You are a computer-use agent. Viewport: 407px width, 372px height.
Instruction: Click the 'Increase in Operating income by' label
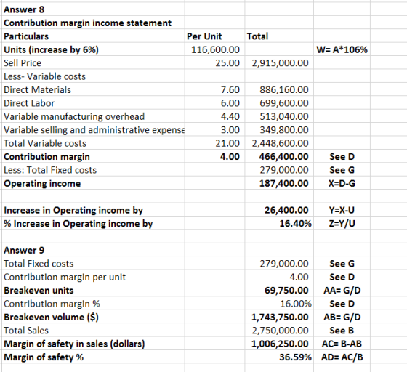tap(73, 211)
